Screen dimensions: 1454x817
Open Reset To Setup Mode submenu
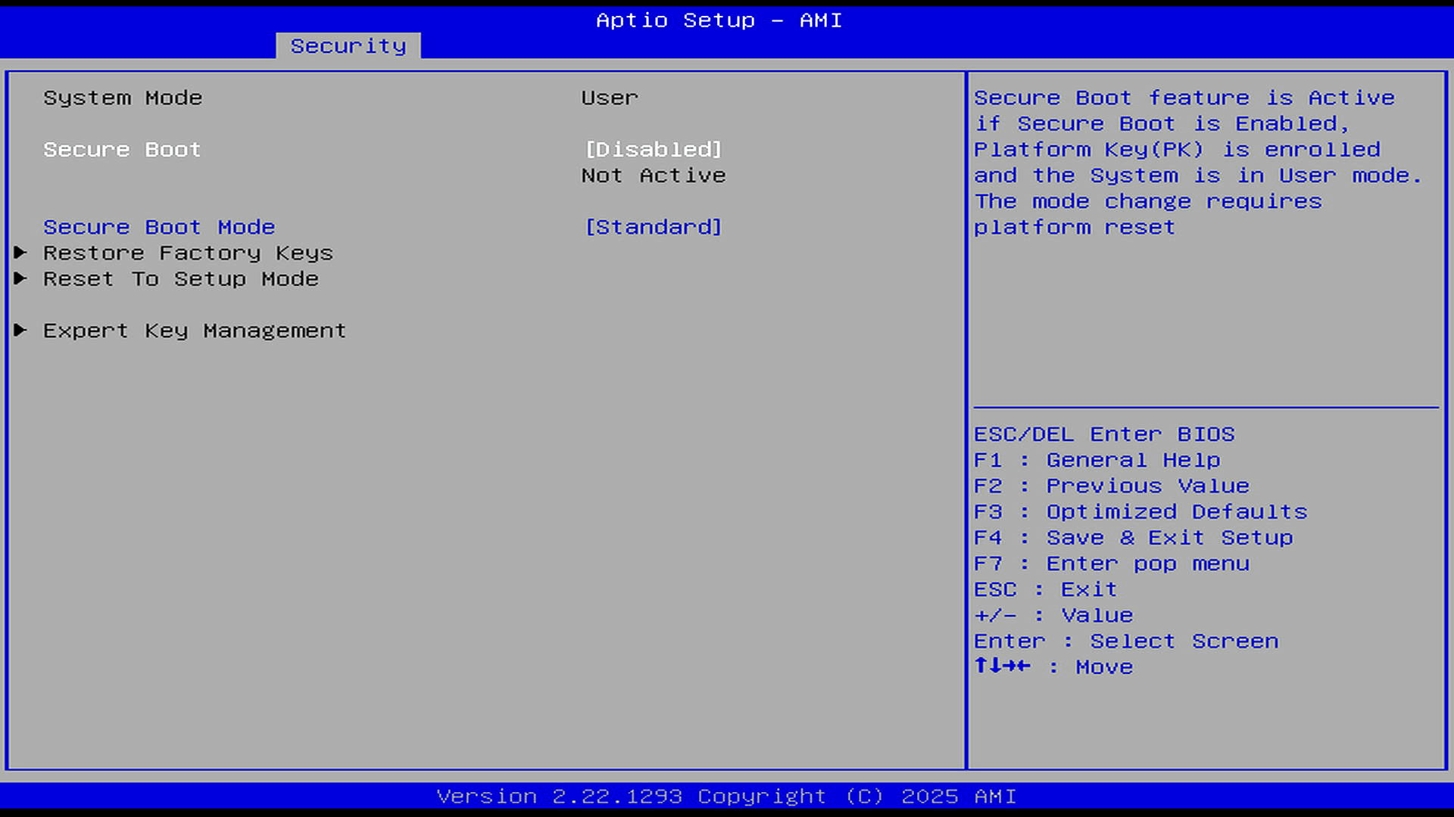pos(181,279)
